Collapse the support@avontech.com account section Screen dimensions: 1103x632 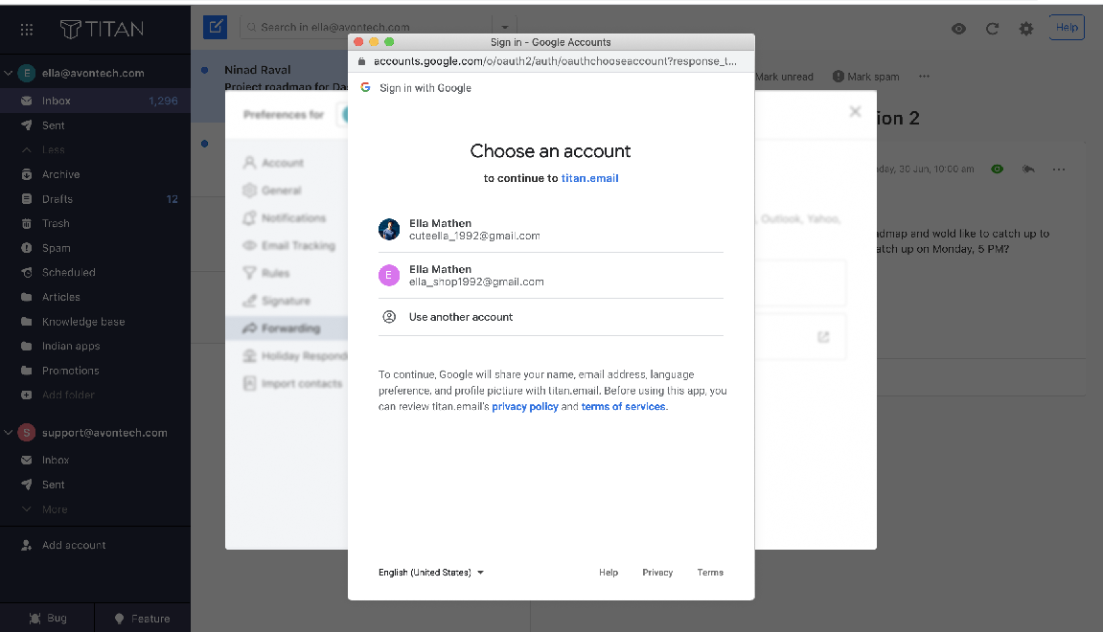(x=9, y=433)
